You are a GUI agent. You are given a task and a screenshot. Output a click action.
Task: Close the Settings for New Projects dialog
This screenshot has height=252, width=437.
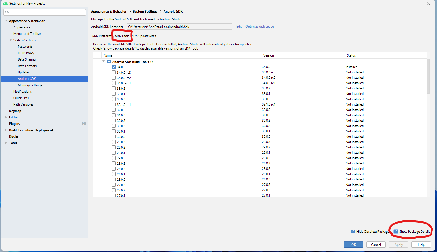428,3
